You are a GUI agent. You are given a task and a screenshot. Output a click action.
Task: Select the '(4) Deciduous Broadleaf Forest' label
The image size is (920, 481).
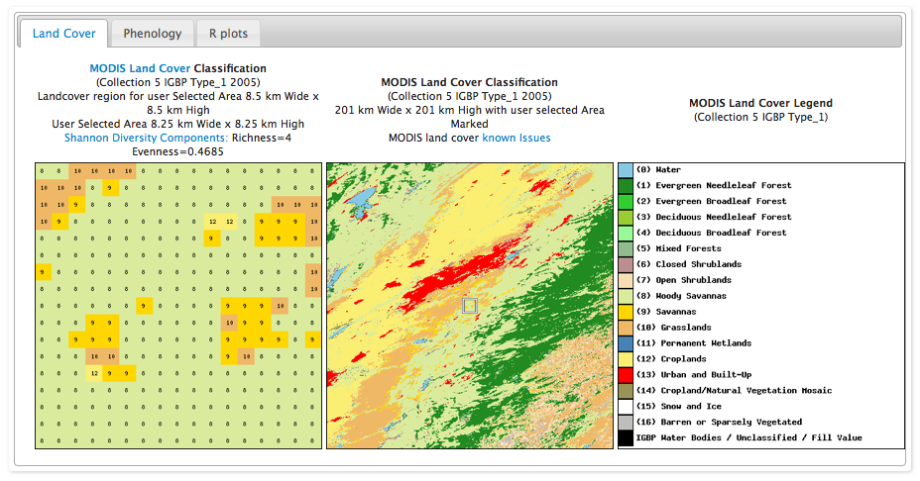pos(711,234)
